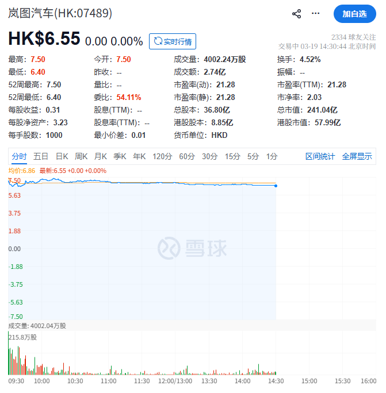Open the 年K chart tab
Image resolution: width=386 pixels, height=393 pixels.
click(139, 156)
